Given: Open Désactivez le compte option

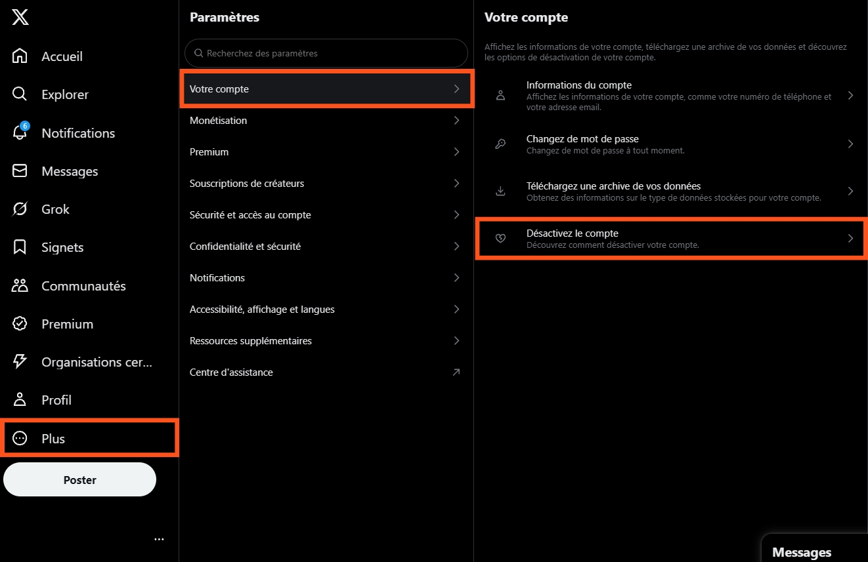Looking at the screenshot, I should click(x=670, y=239).
